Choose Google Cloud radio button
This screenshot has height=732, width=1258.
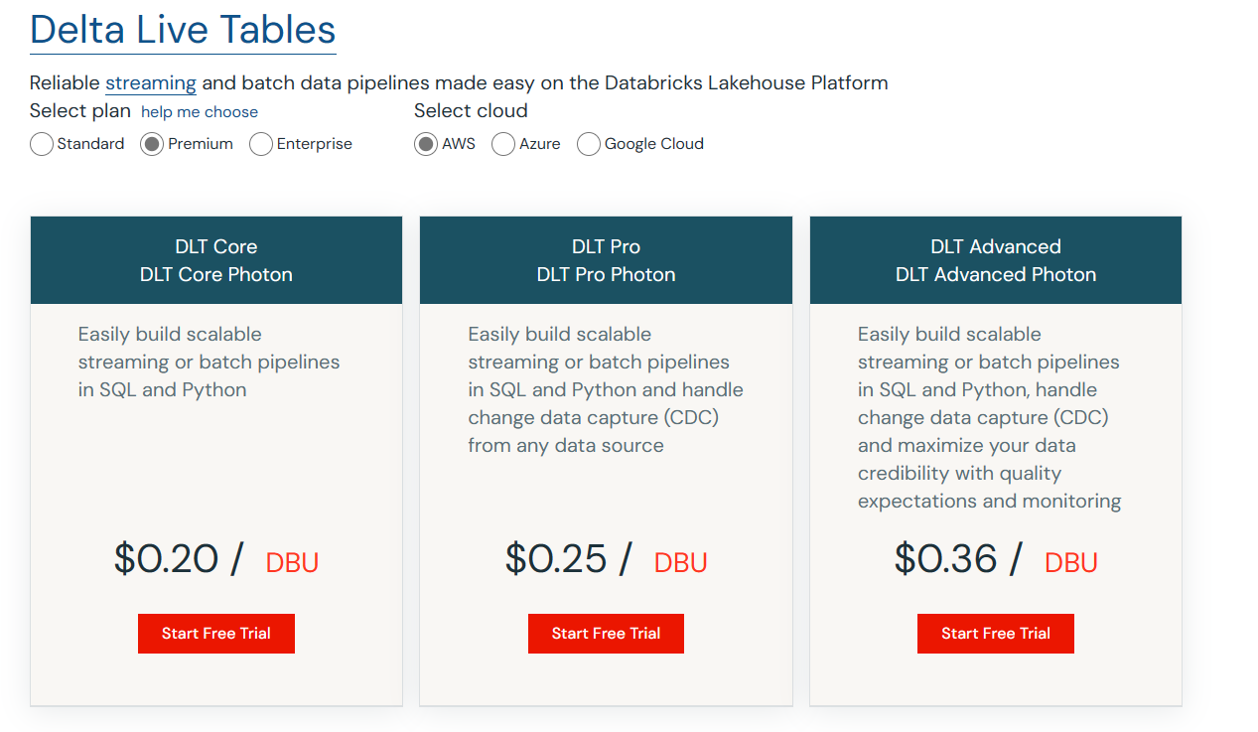589,144
